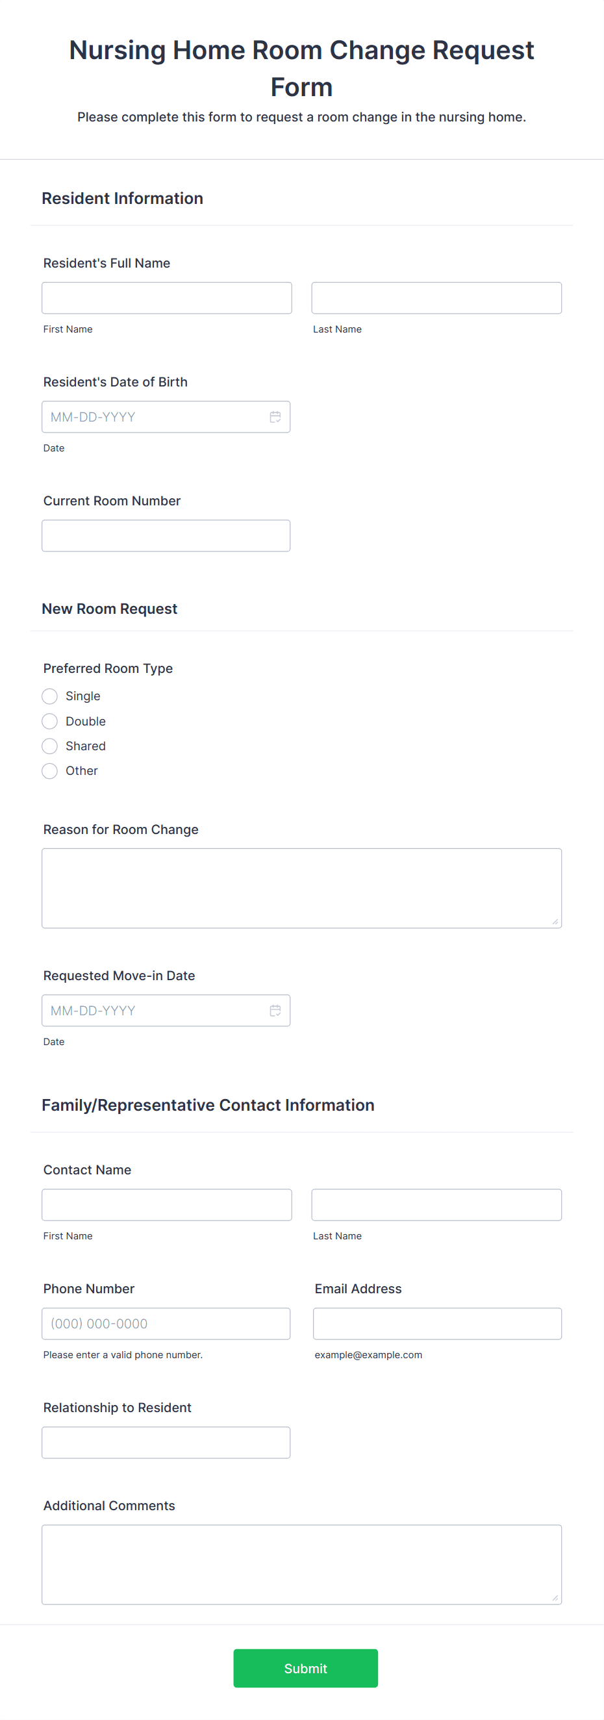Open calendar picker for Move-in Date

pos(275,1010)
